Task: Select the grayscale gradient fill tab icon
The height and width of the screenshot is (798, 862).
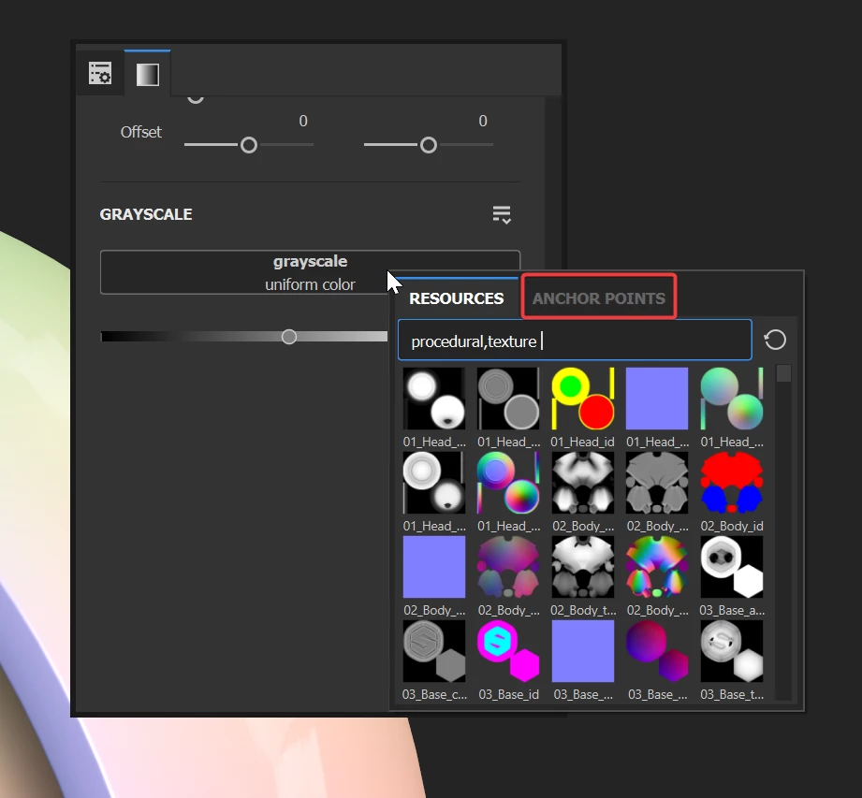Action: click(147, 74)
